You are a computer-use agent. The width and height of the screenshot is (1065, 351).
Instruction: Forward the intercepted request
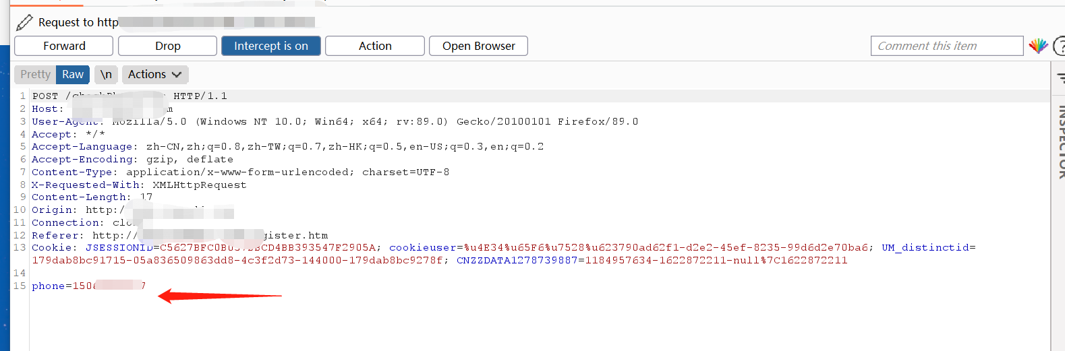(x=64, y=46)
